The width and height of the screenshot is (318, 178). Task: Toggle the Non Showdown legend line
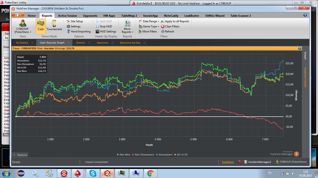pyautogui.click(x=143, y=155)
